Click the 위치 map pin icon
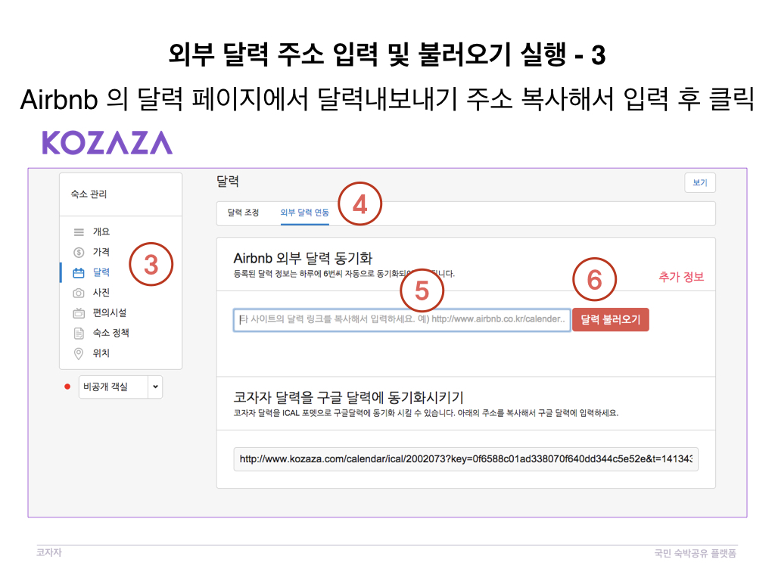The image size is (775, 581). (79, 354)
